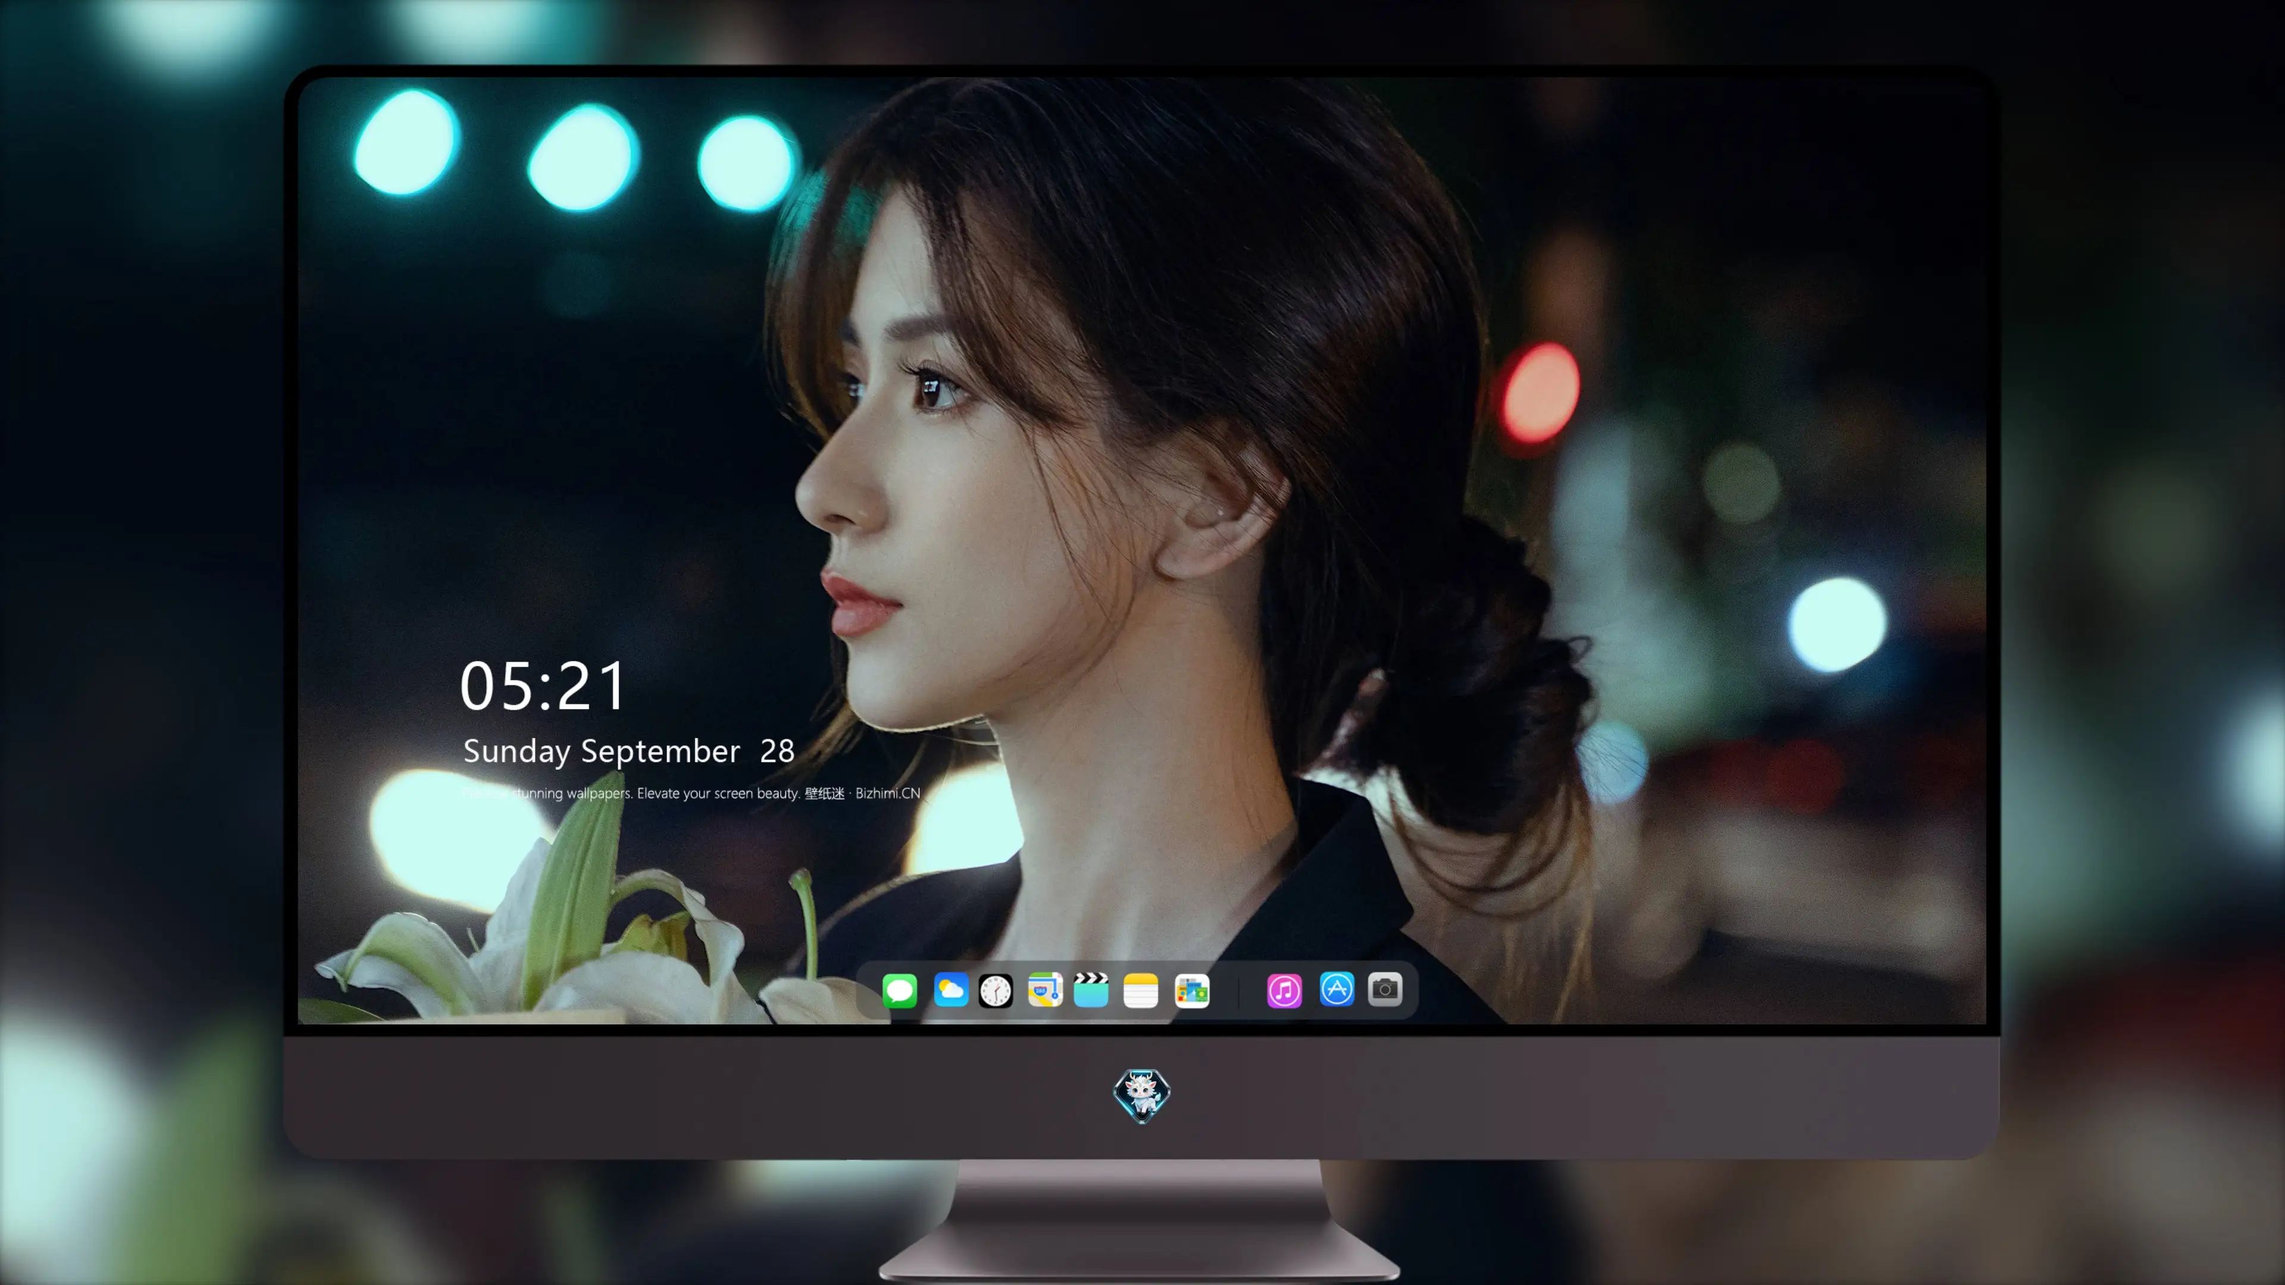Launch the pink iTunes Store music app

coord(1285,991)
